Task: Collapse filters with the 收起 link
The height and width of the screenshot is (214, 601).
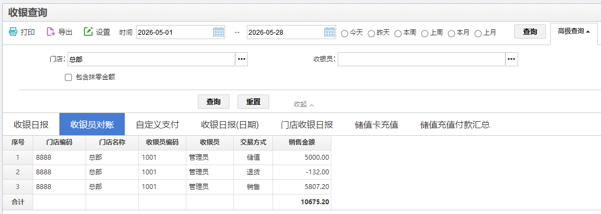Action: coord(303,104)
